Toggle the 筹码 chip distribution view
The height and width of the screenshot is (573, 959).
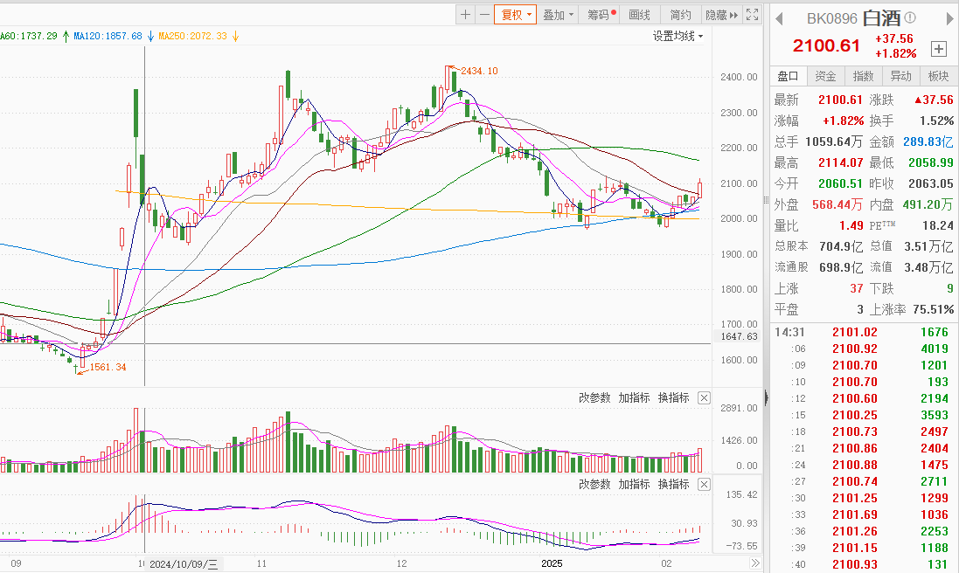click(599, 15)
